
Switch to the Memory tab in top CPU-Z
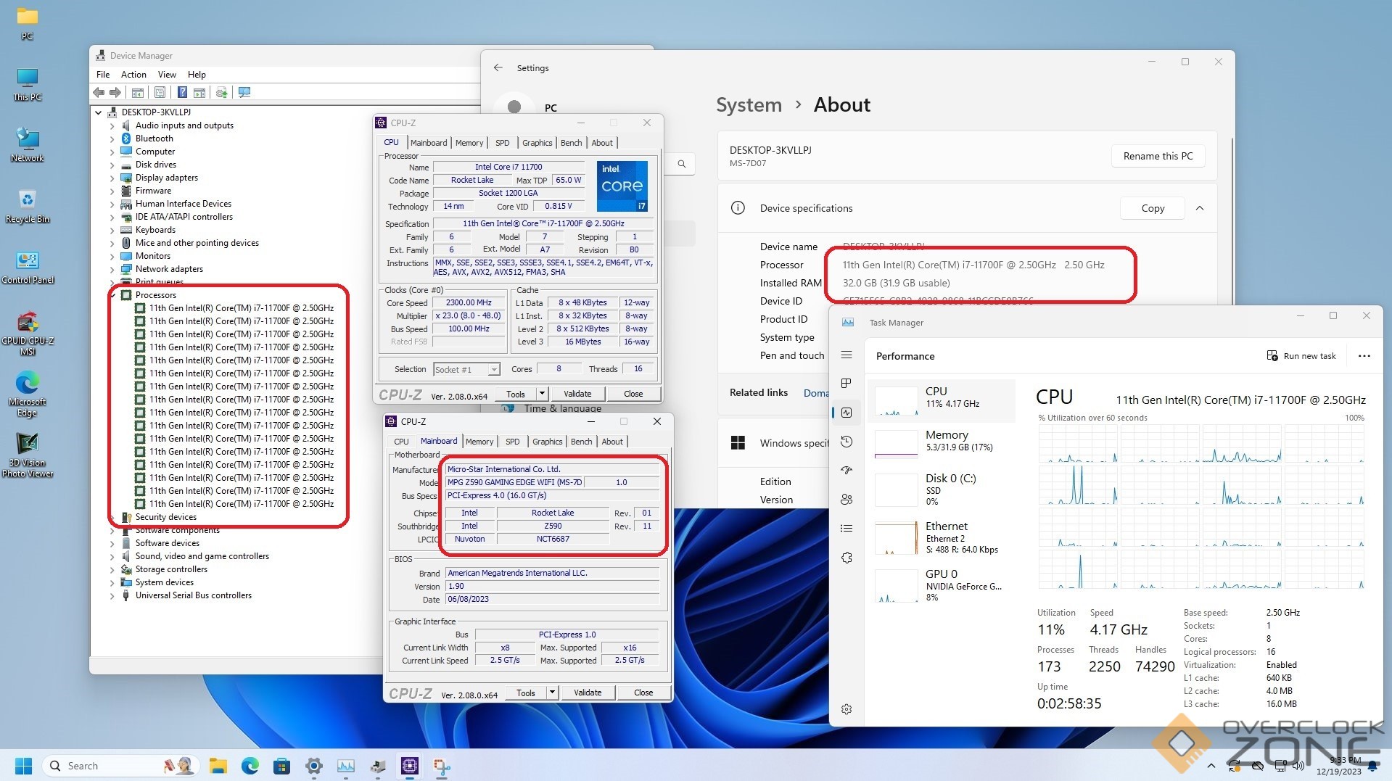pyautogui.click(x=469, y=143)
